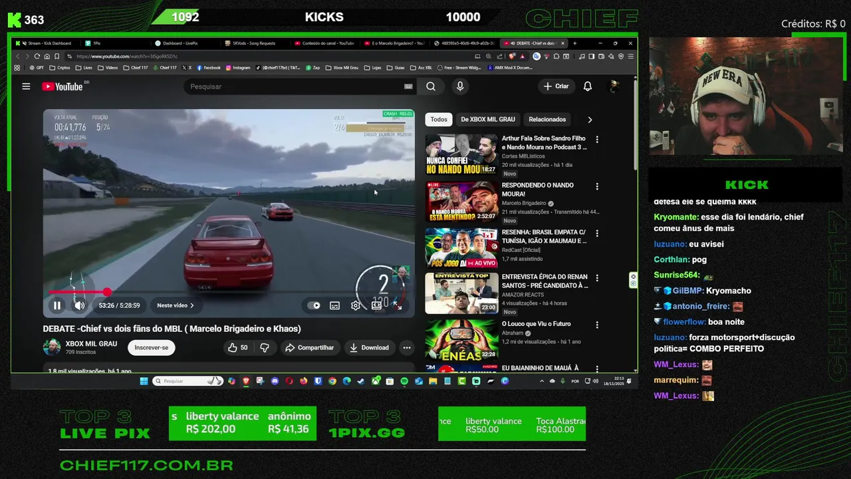Open Spotify from the taskbar

point(404,381)
